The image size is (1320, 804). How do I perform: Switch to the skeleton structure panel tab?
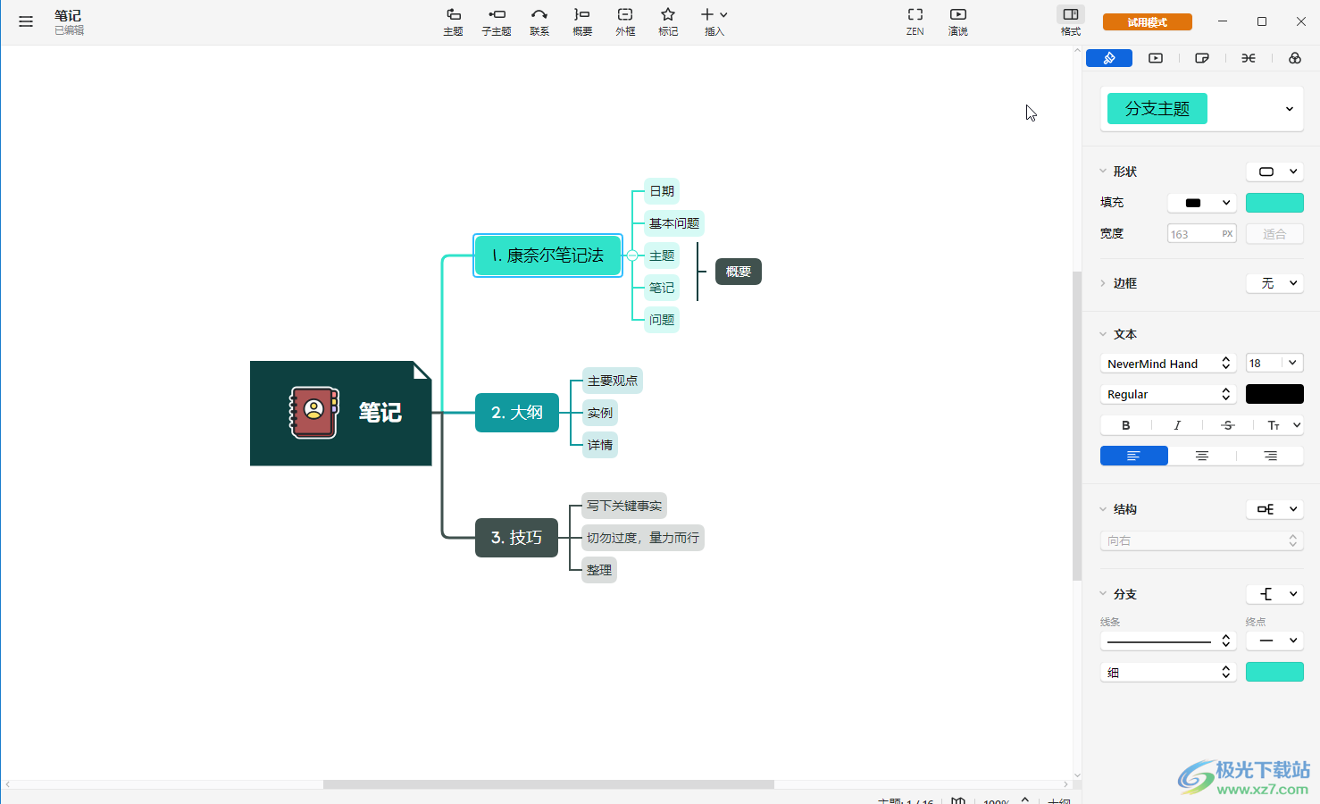point(1249,58)
